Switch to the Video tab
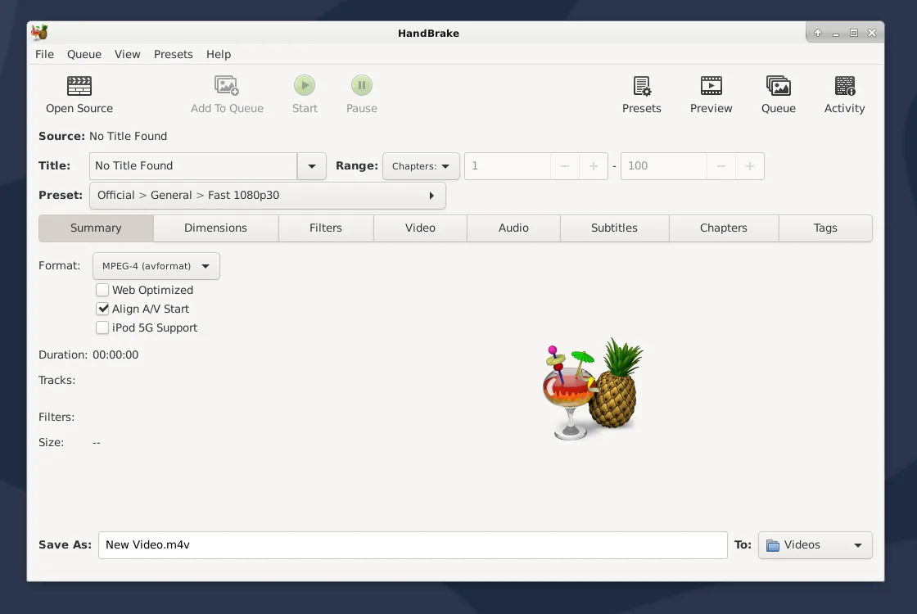Image resolution: width=917 pixels, height=614 pixels. [x=420, y=228]
